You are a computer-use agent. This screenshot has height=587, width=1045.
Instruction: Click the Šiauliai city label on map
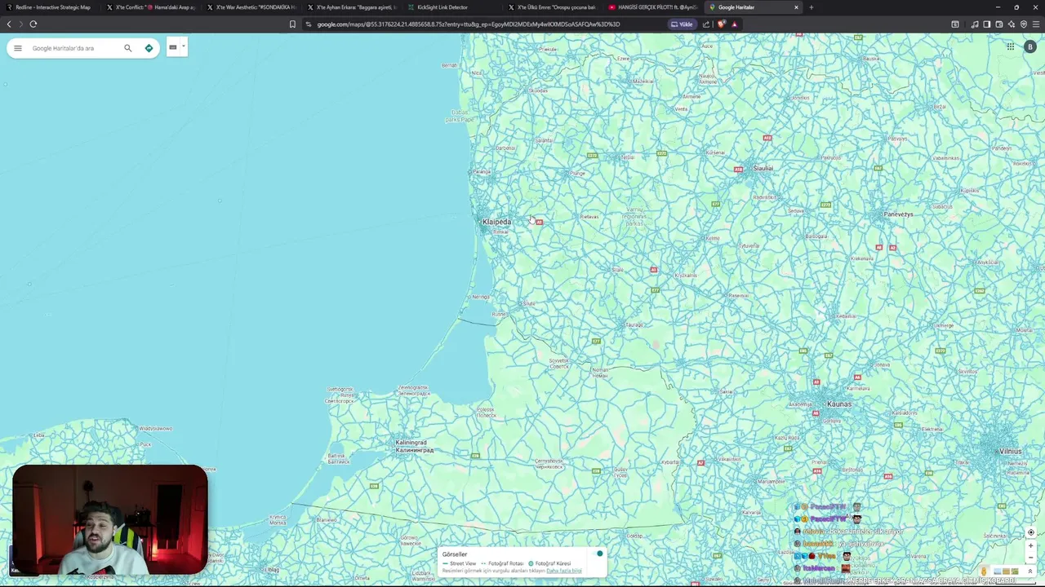click(x=763, y=168)
